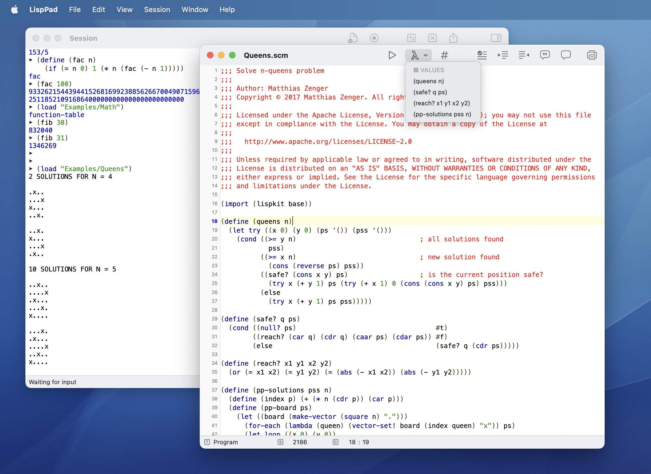Click (load "Examples/Queens") in Session console

84,169
